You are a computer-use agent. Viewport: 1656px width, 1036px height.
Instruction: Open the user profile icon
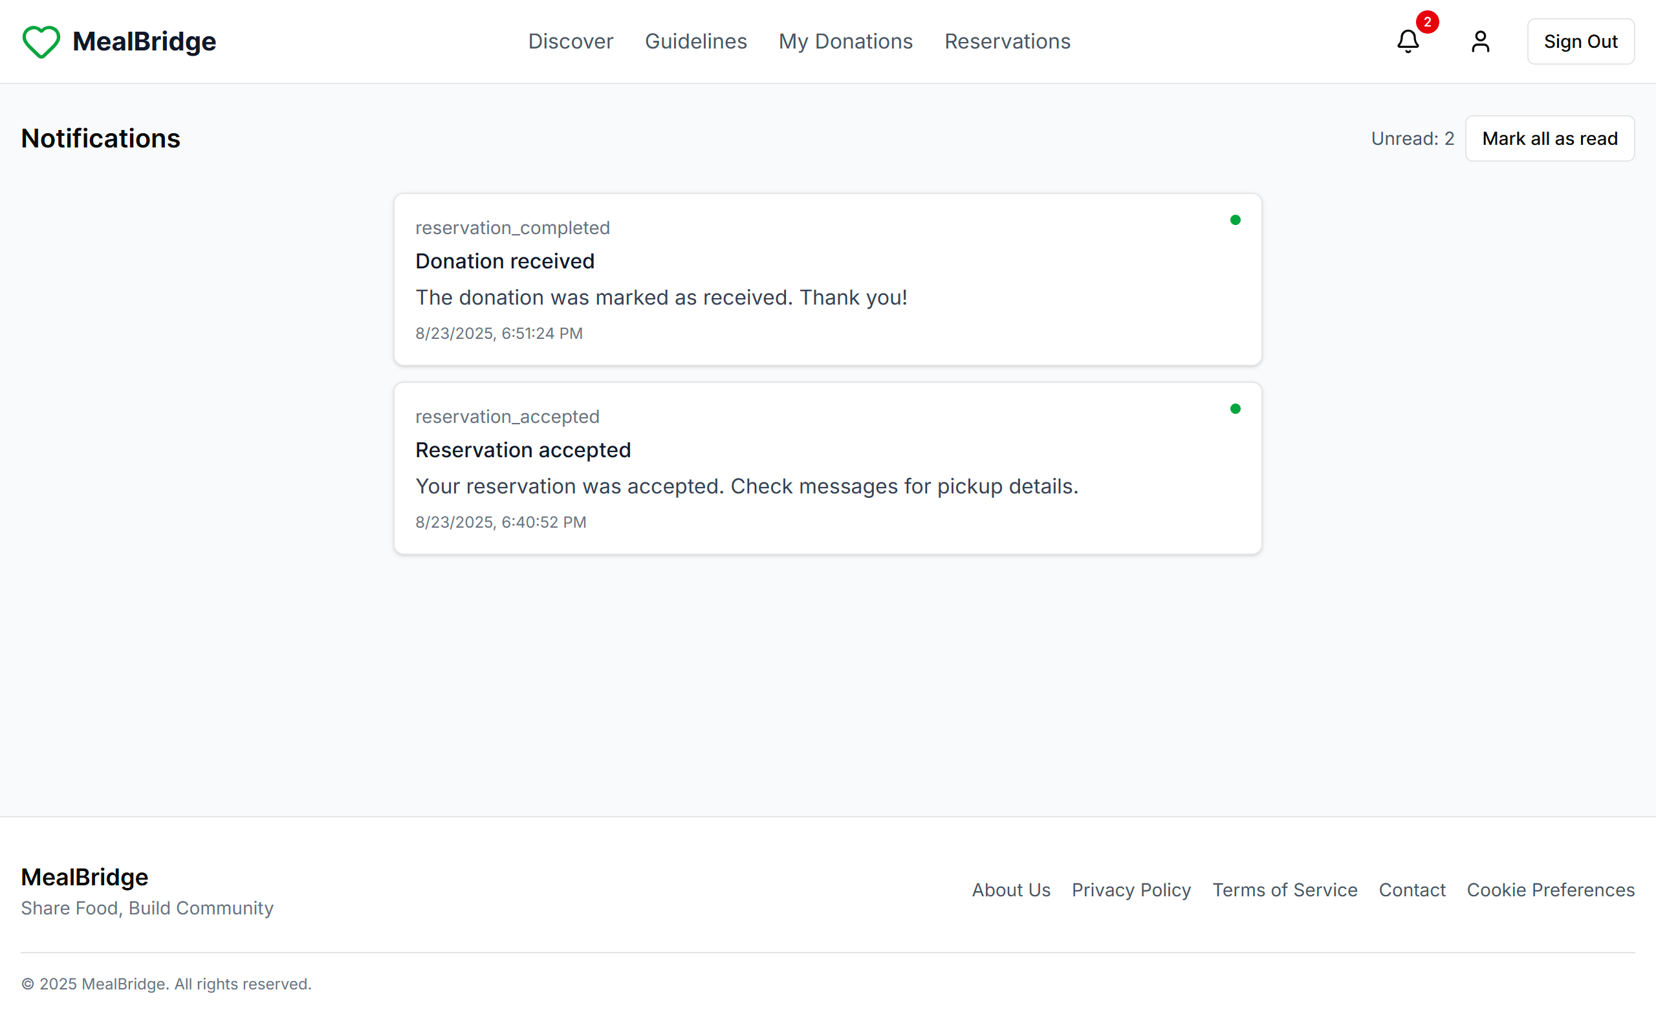click(x=1481, y=42)
